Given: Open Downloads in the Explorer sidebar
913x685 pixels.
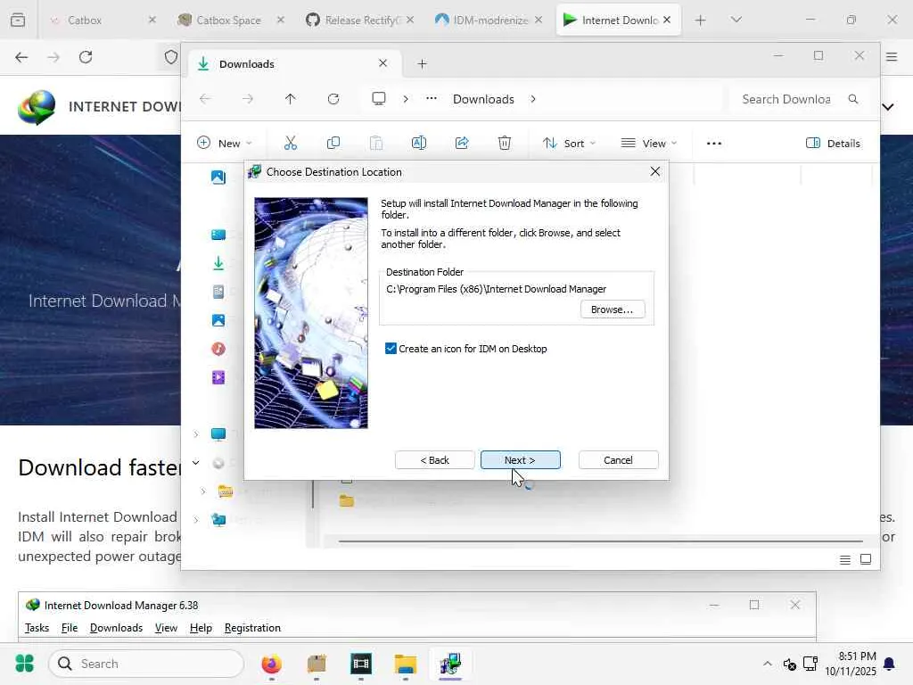Looking at the screenshot, I should [218, 263].
